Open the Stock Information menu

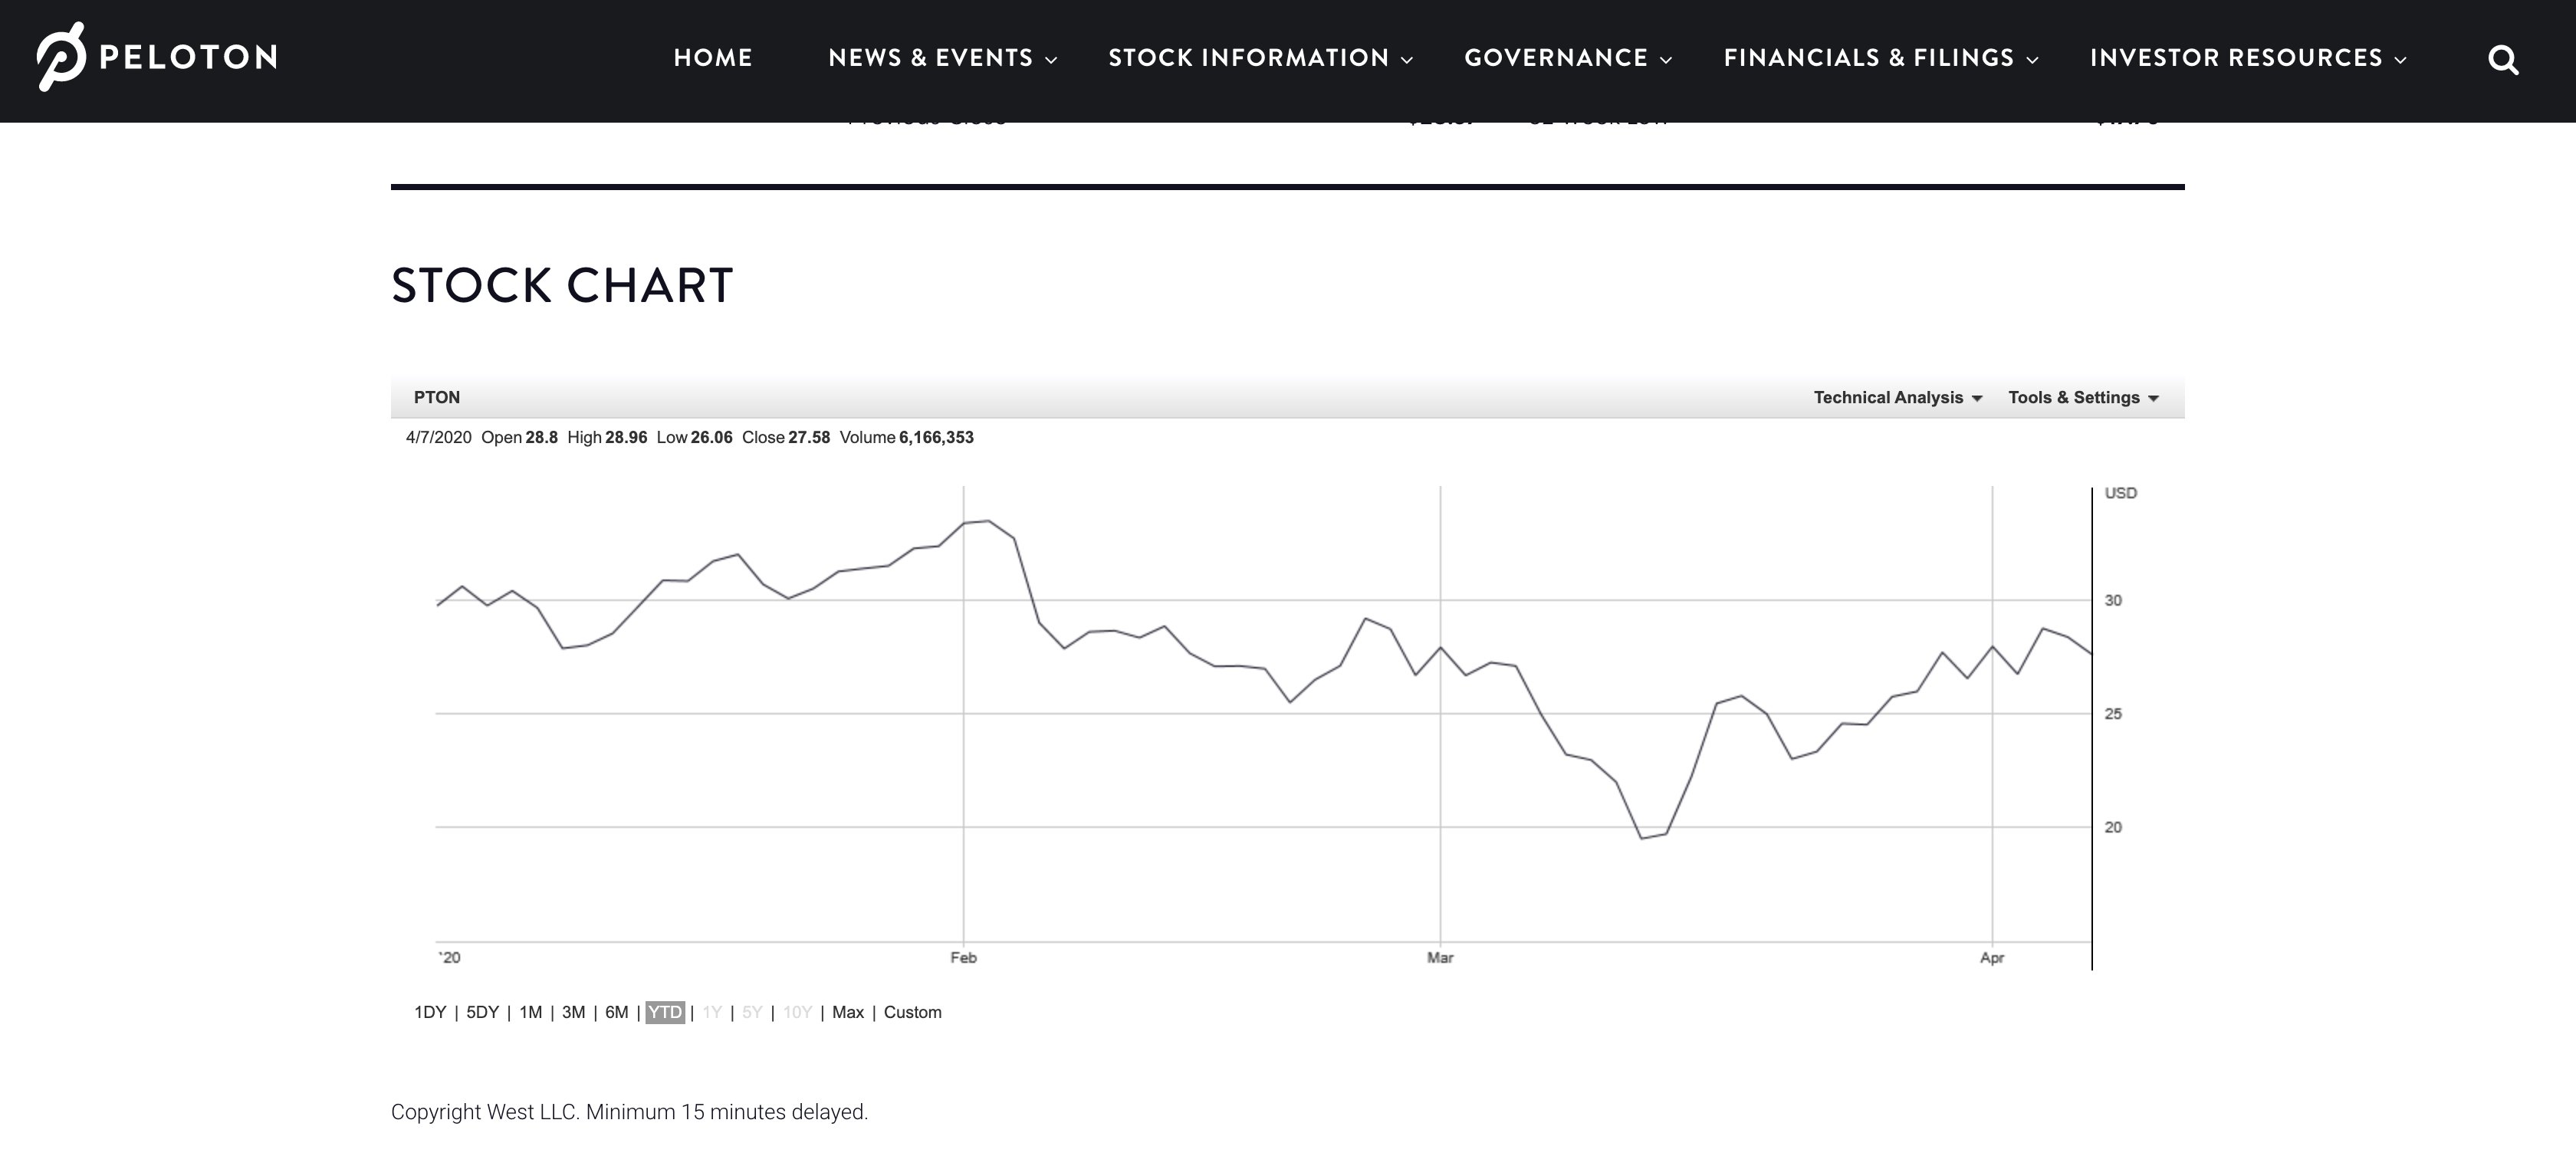(1249, 59)
